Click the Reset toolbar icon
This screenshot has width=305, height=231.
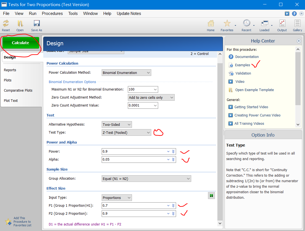[x=6, y=23]
